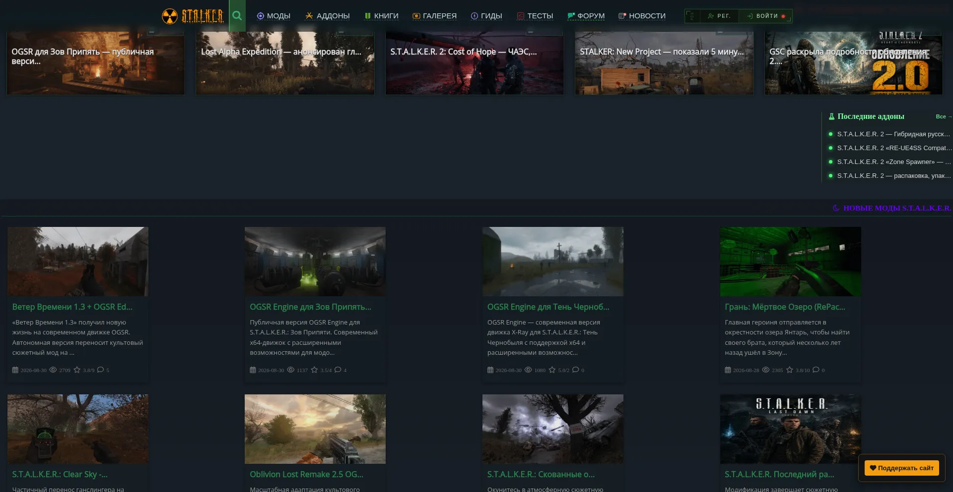Open the Грань: Мёртвое Озеро (RePac title
Viewport: 953px width, 492px height.
click(785, 307)
